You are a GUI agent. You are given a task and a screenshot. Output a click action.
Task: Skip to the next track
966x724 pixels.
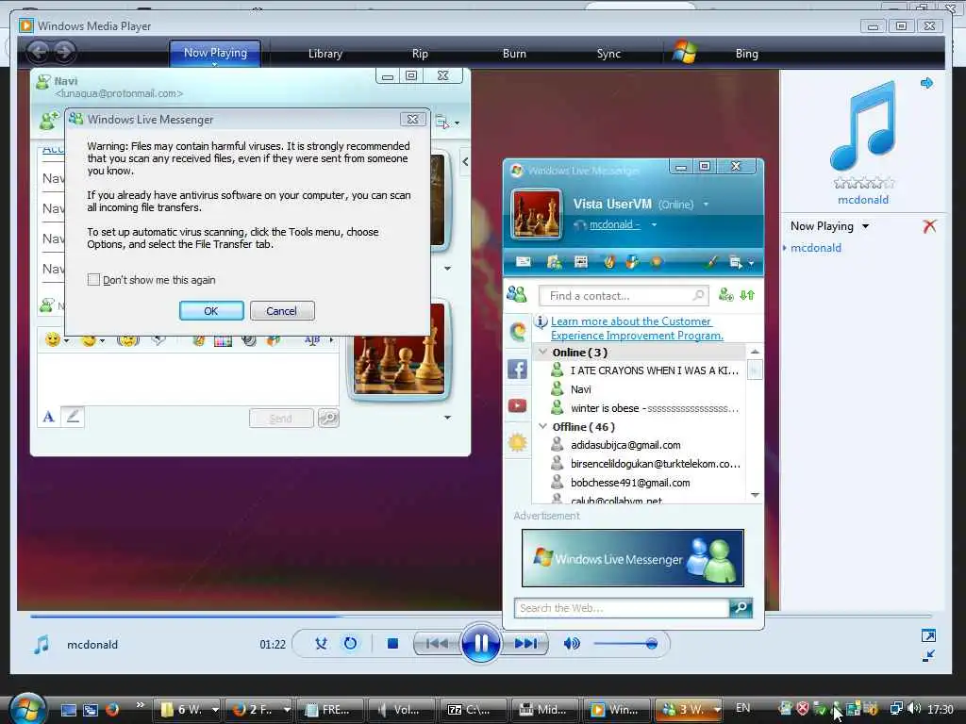click(525, 643)
